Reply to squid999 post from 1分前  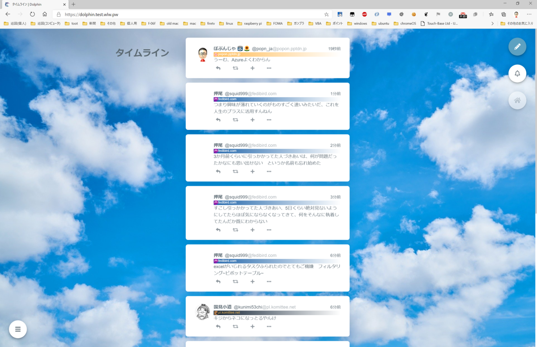tap(218, 120)
